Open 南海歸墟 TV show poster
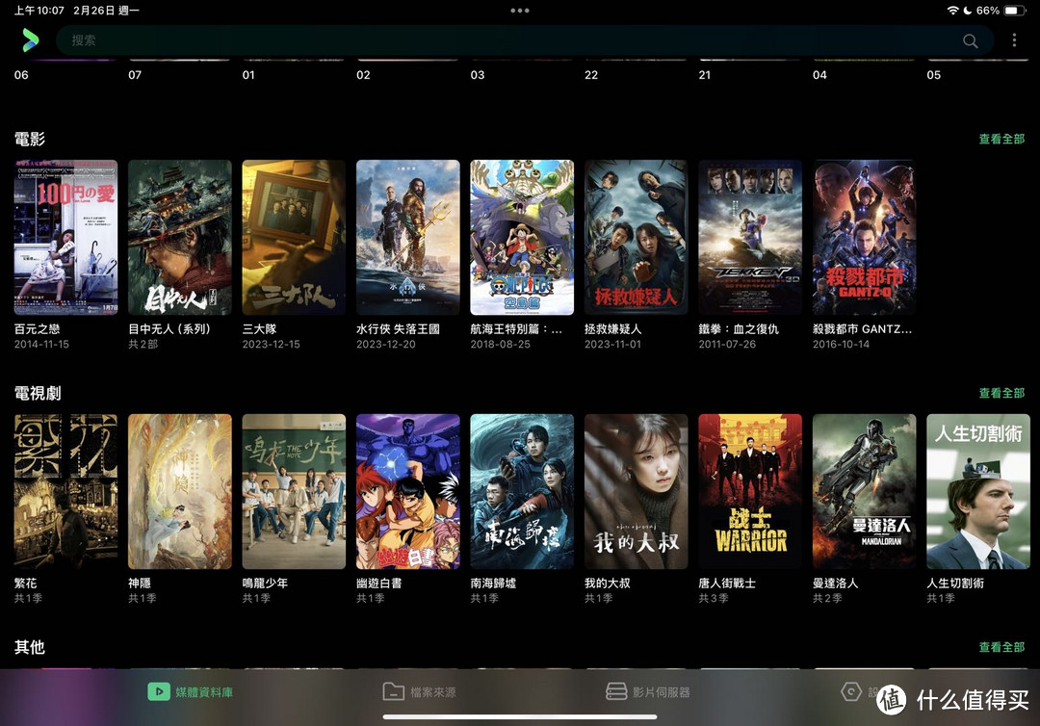The height and width of the screenshot is (726, 1040). [522, 491]
